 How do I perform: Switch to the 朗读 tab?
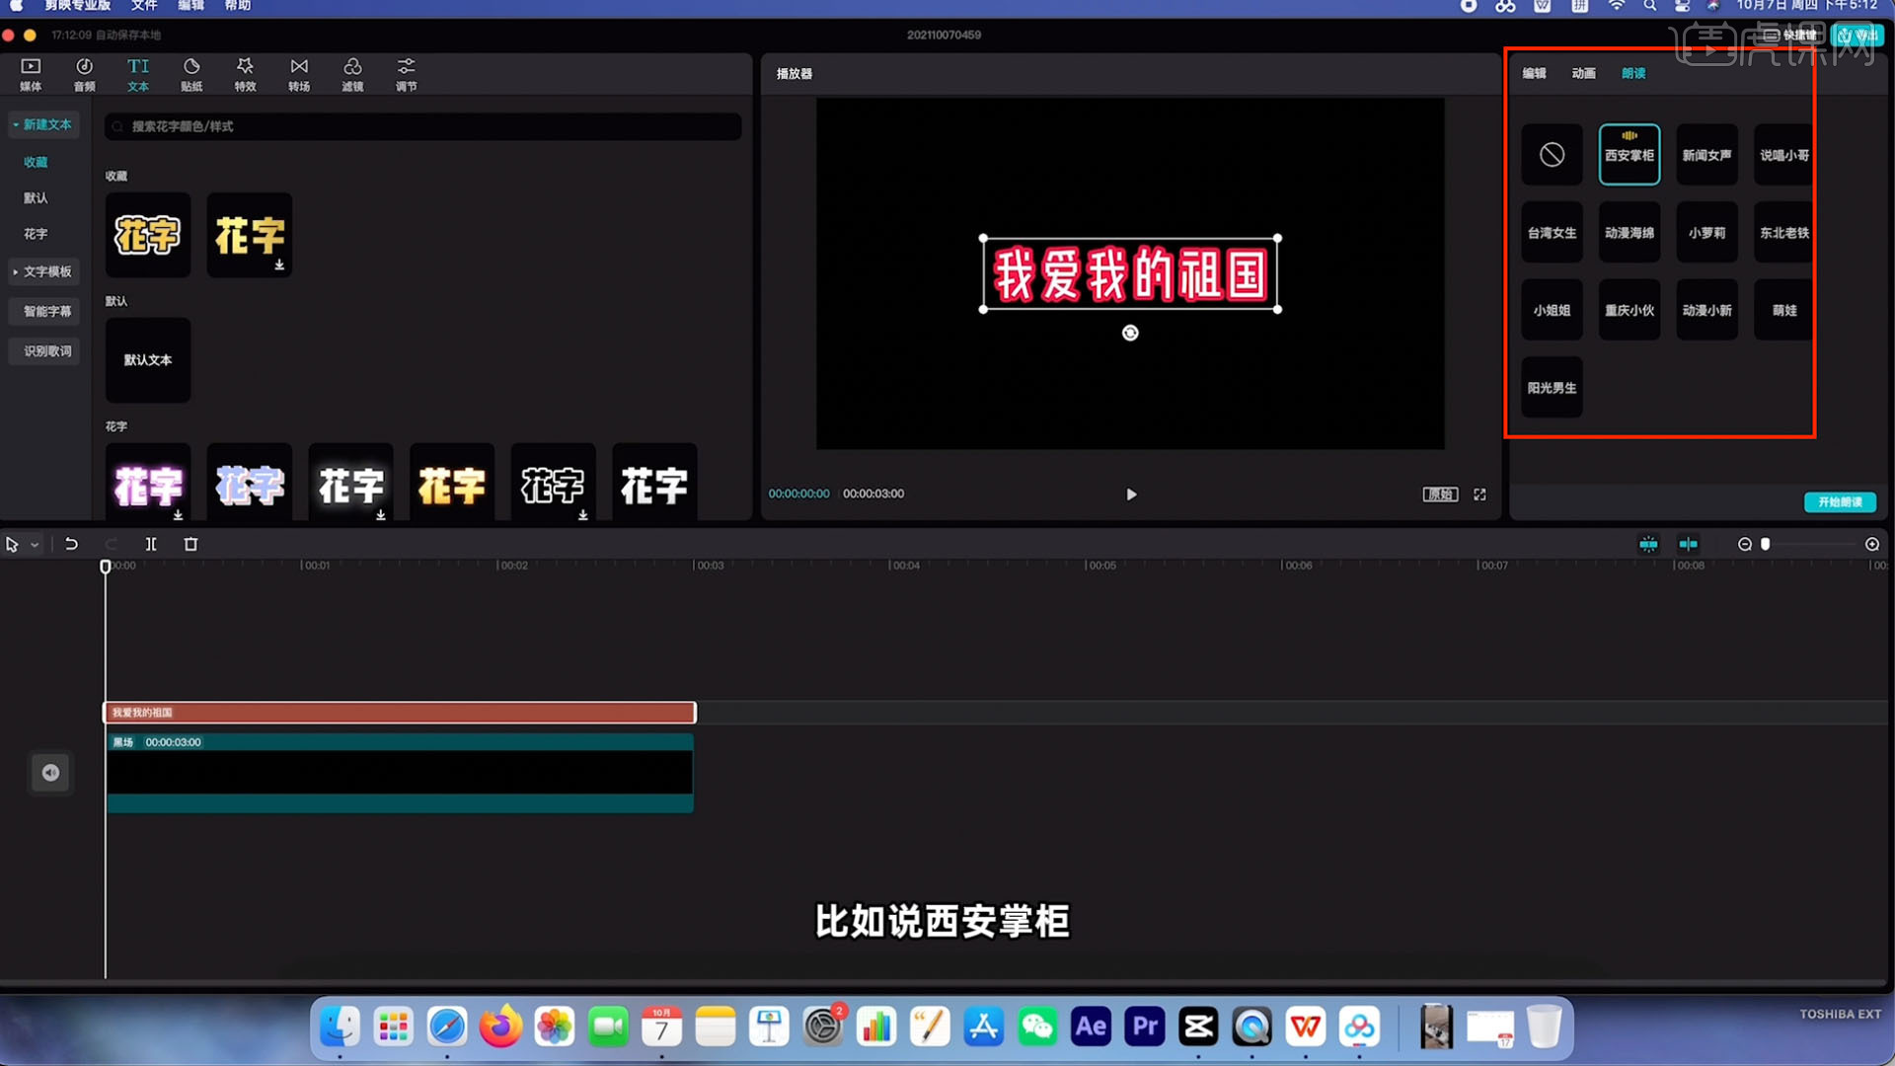tap(1633, 73)
